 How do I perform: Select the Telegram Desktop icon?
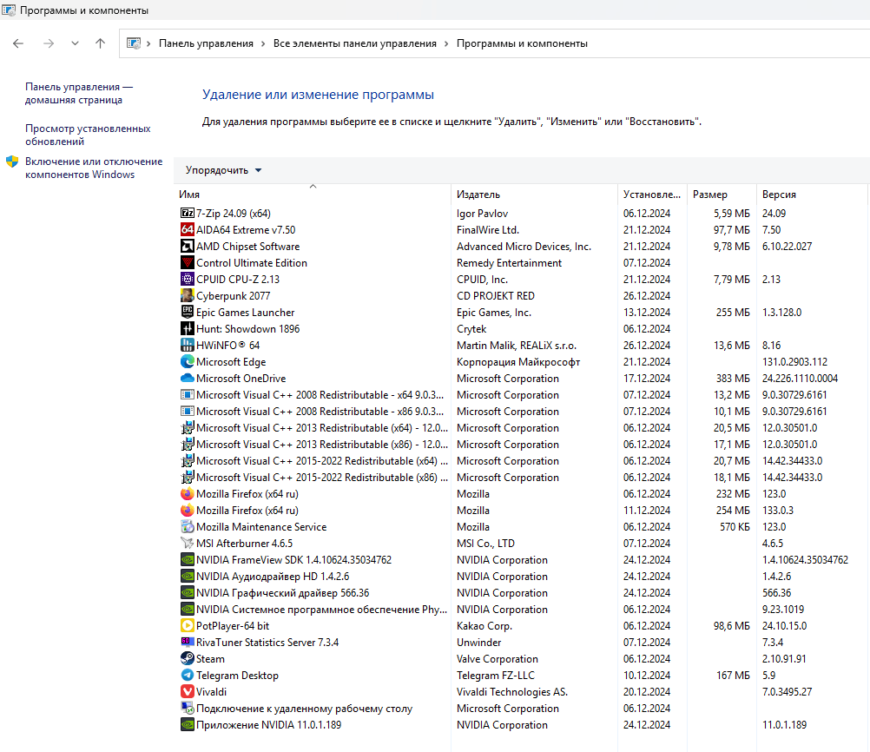point(187,675)
